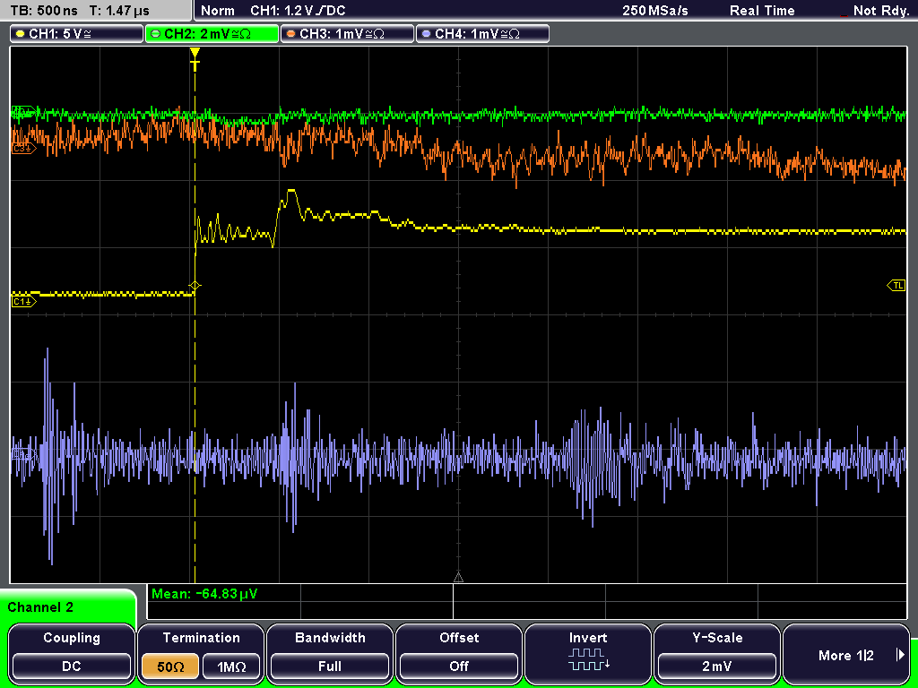Image resolution: width=918 pixels, height=688 pixels.
Task: Click the orange CH3 color indicator dot
Action: coord(291,34)
